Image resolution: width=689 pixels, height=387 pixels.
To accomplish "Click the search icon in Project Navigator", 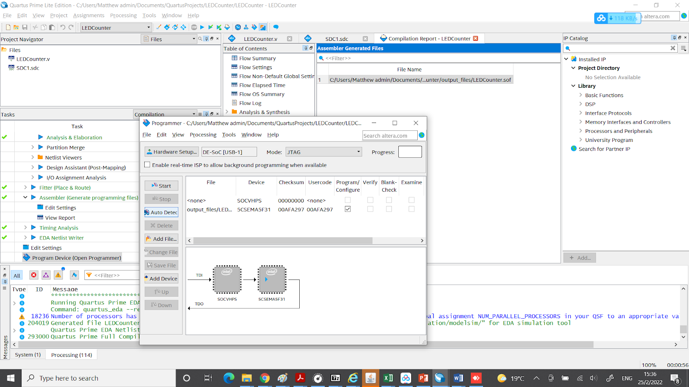I will coord(200,39).
